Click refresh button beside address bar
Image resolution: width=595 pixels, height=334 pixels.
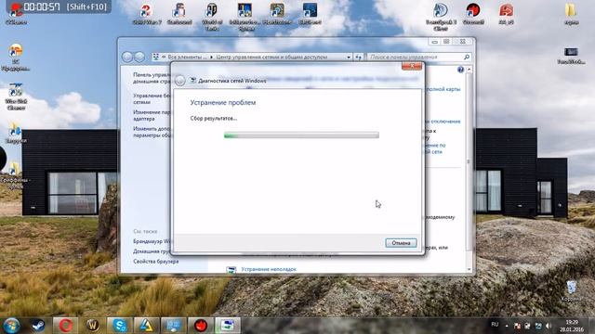(x=358, y=58)
